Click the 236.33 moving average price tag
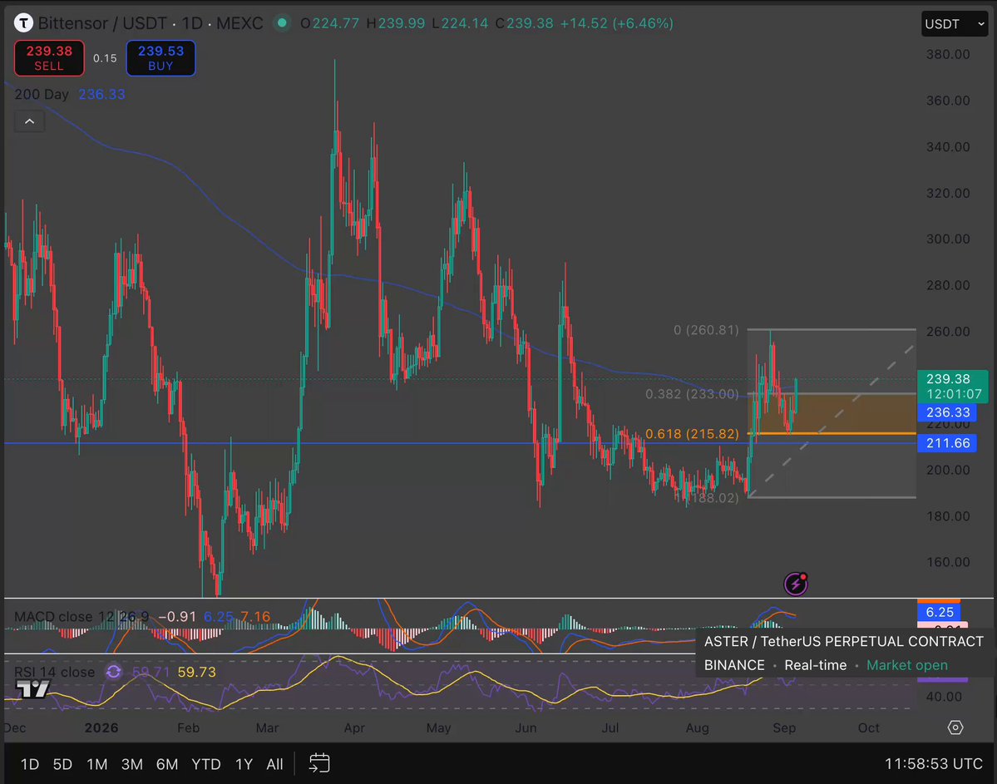997x784 pixels. (x=947, y=412)
